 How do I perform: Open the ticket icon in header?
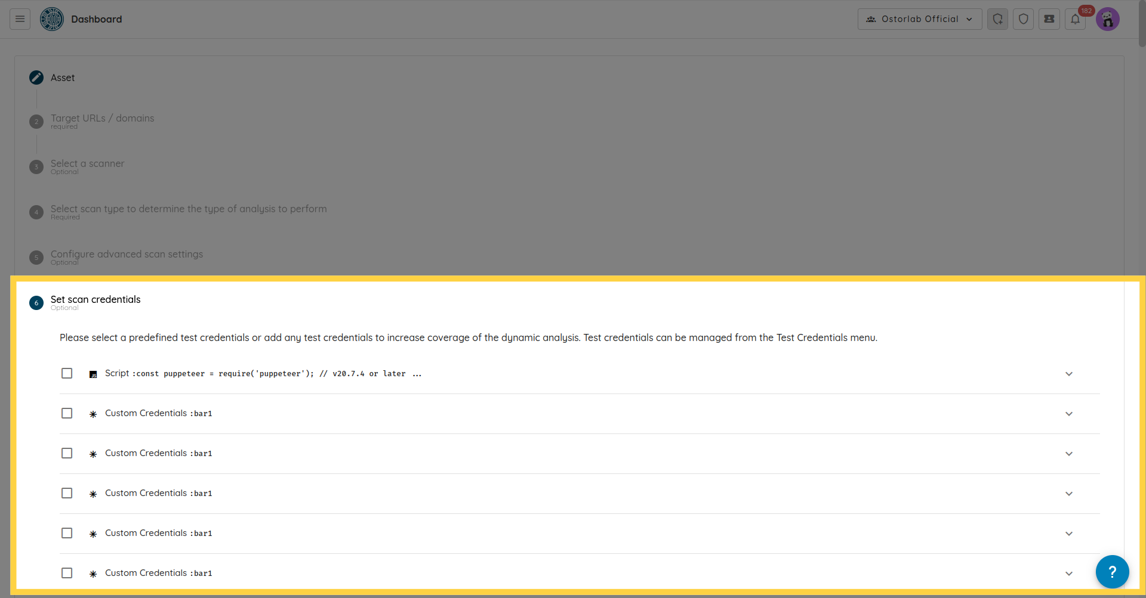1049,19
